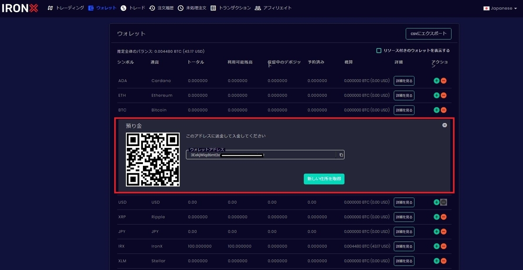
Task: Click grey withdraw icon for USD
Action: (443, 202)
